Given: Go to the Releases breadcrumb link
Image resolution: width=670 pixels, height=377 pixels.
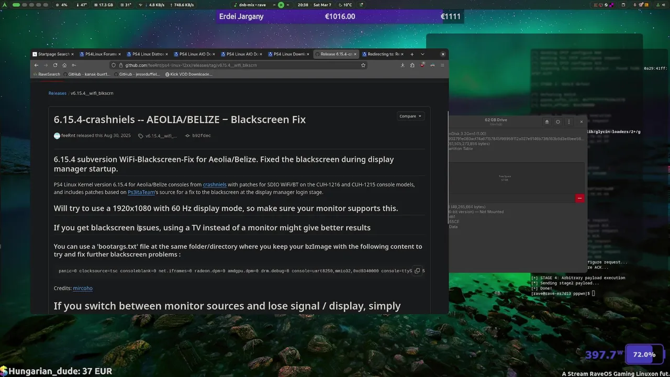Looking at the screenshot, I should tap(58, 93).
